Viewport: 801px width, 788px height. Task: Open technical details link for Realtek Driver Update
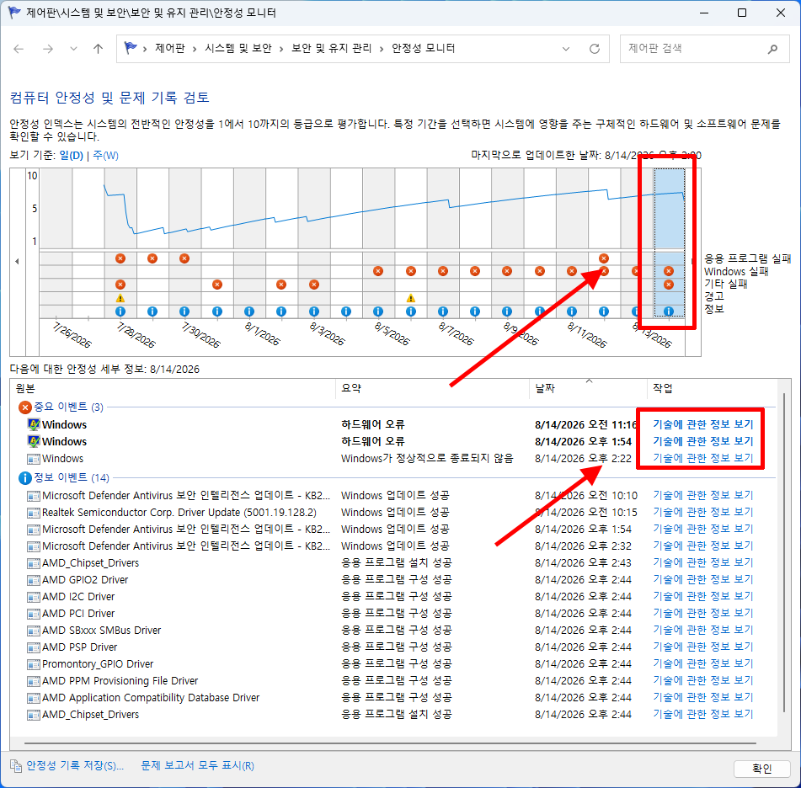pyautogui.click(x=703, y=512)
